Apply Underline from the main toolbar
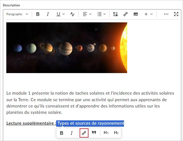This screenshot has width=183, height=141. click(x=58, y=14)
